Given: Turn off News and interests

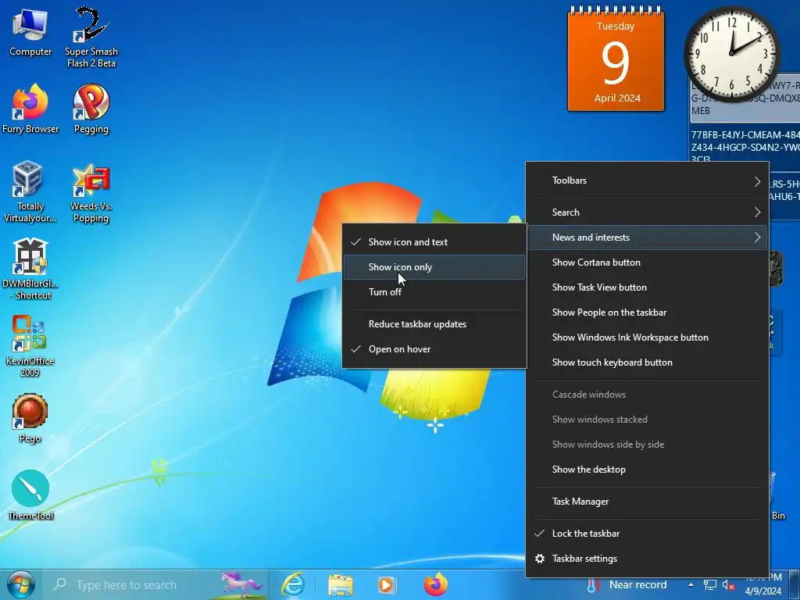Looking at the screenshot, I should [434, 292].
